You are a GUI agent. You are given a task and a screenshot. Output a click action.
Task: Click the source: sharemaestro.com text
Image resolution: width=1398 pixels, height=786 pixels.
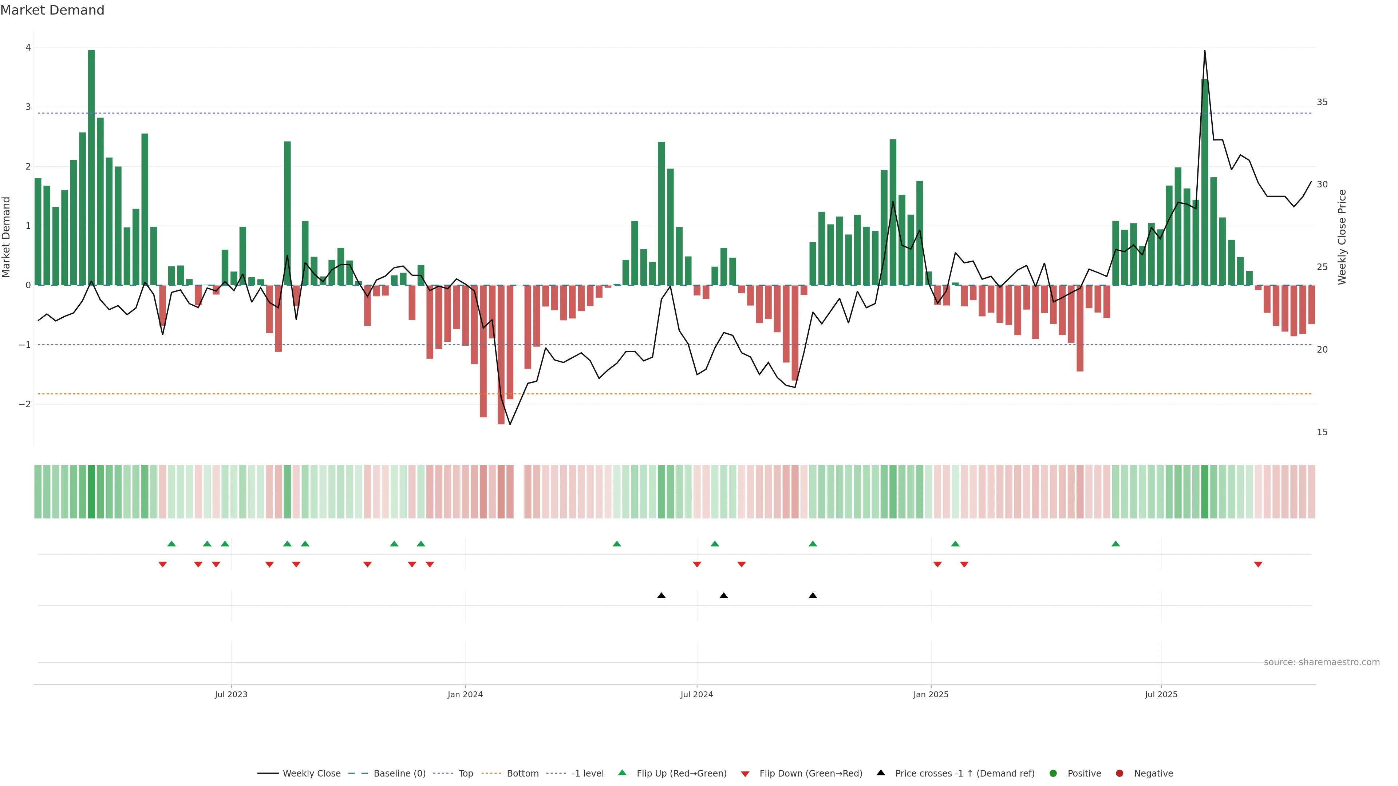click(1322, 662)
